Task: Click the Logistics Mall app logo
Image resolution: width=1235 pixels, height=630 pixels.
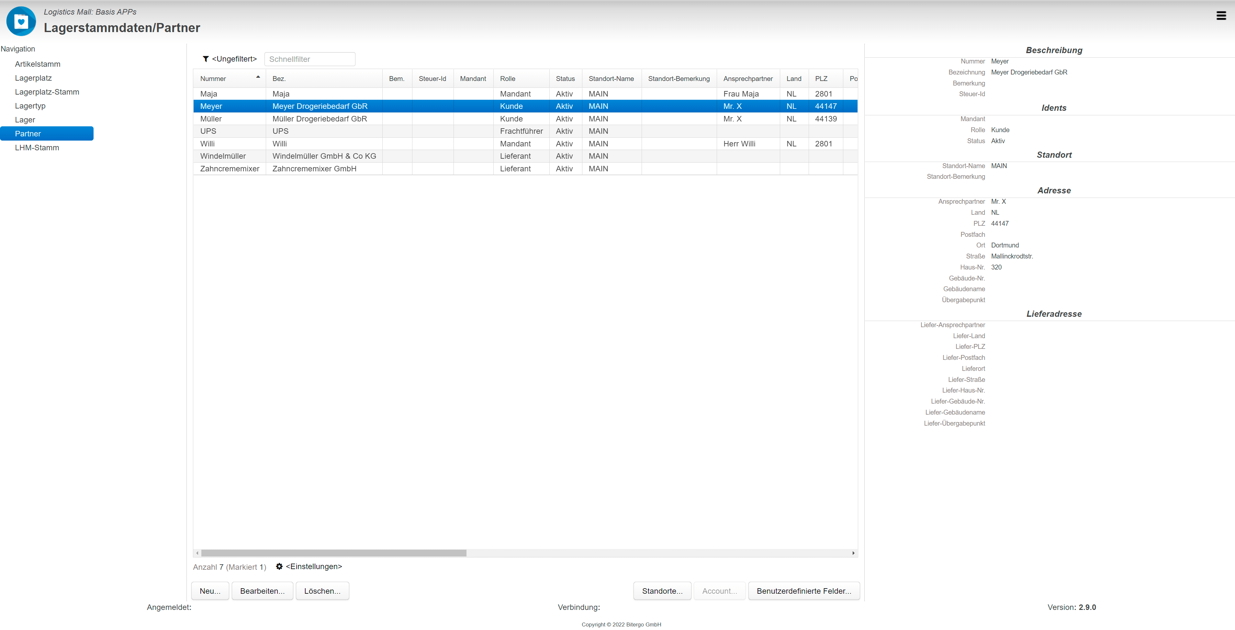Action: 21,21
